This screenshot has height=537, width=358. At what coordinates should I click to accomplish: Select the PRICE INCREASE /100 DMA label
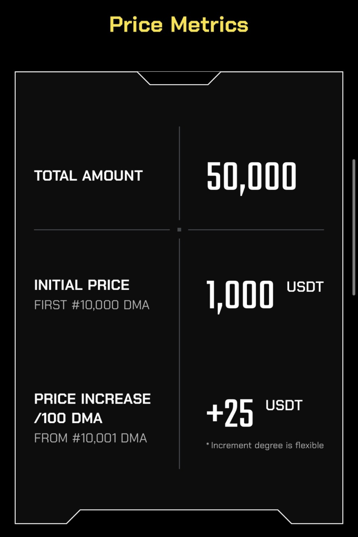tap(92, 408)
